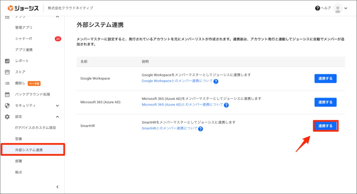Open 型番 settings item
357x194 pixels.
click(x=18, y=139)
